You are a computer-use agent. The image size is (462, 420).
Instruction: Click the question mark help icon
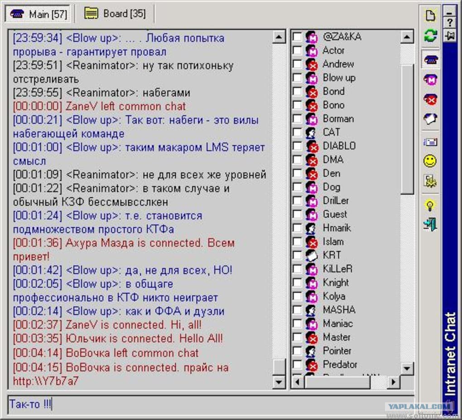tap(450, 23)
